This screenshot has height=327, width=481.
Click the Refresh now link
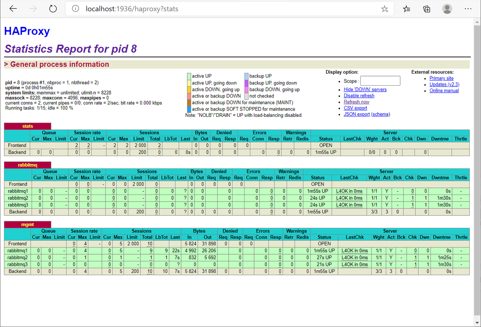click(357, 102)
